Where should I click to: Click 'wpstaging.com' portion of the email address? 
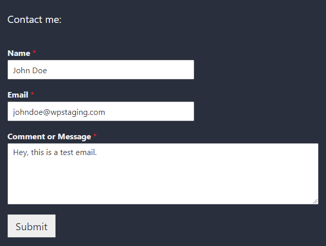point(78,112)
